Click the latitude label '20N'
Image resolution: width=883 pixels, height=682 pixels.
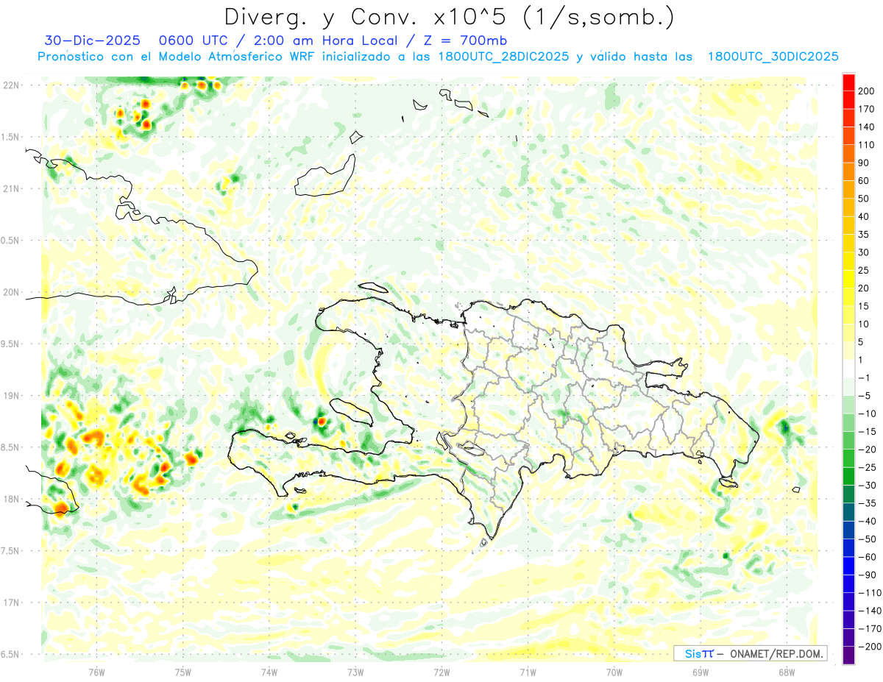coord(10,292)
